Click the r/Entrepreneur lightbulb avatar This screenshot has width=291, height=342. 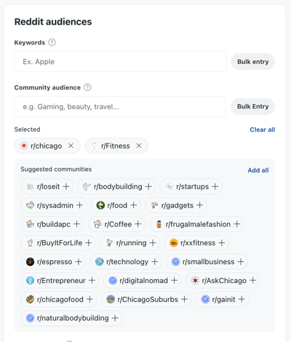tap(30, 280)
